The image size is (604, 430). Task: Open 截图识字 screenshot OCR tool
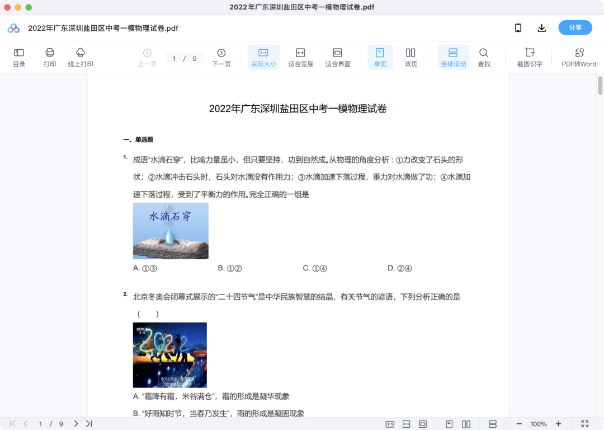[x=530, y=58]
